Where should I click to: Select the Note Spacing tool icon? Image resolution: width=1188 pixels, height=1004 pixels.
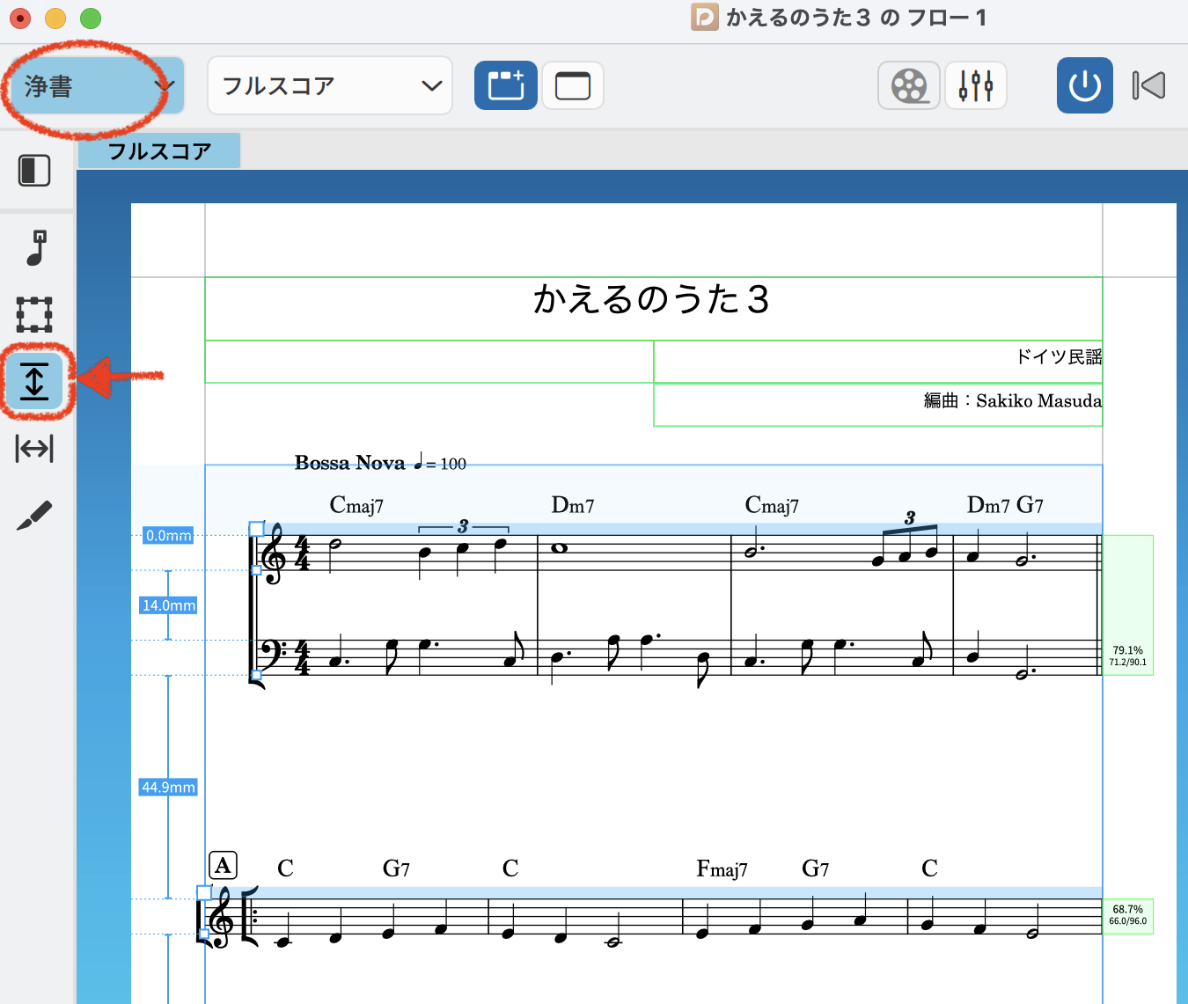click(x=35, y=448)
